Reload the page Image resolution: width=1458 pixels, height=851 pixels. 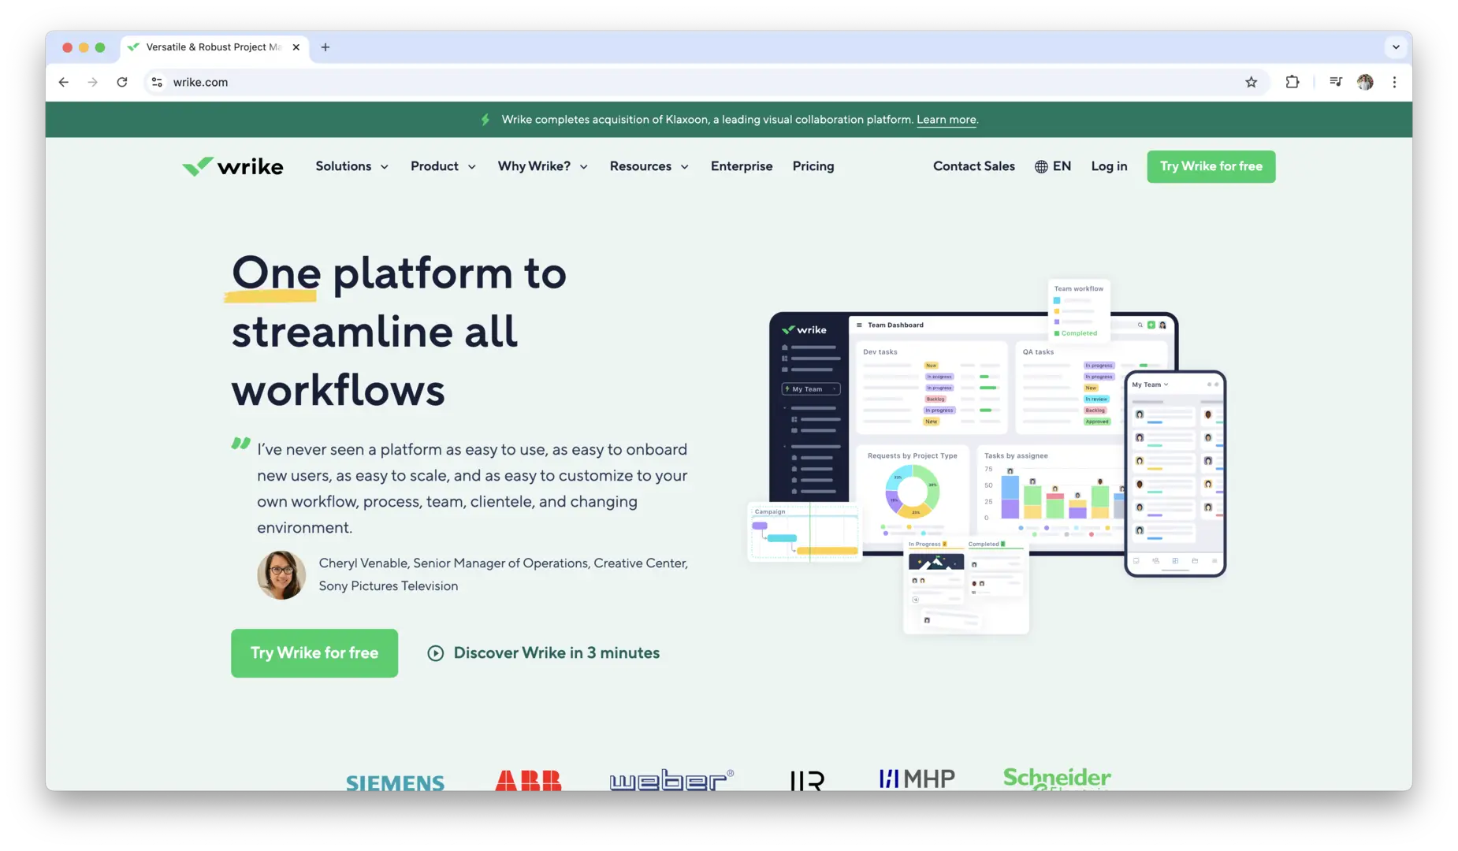[122, 82]
